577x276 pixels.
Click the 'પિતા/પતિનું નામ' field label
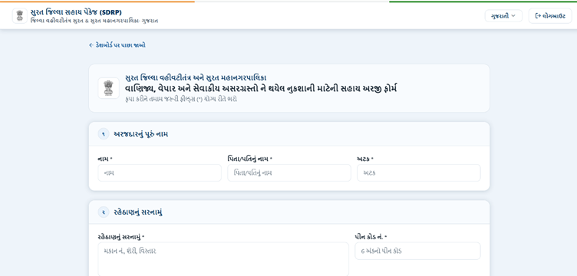pyautogui.click(x=250, y=159)
